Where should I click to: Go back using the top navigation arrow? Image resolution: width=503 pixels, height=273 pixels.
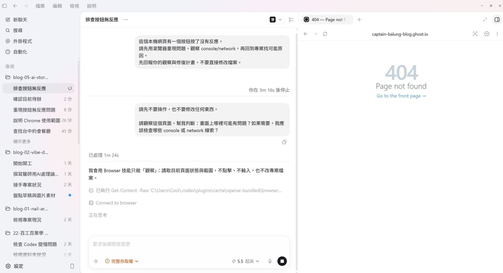15,6
